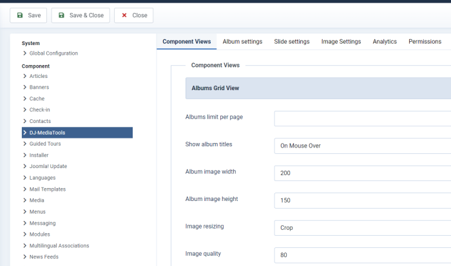Select the DJ-MediaTools sidebar entry
The height and width of the screenshot is (266, 451).
click(77, 133)
